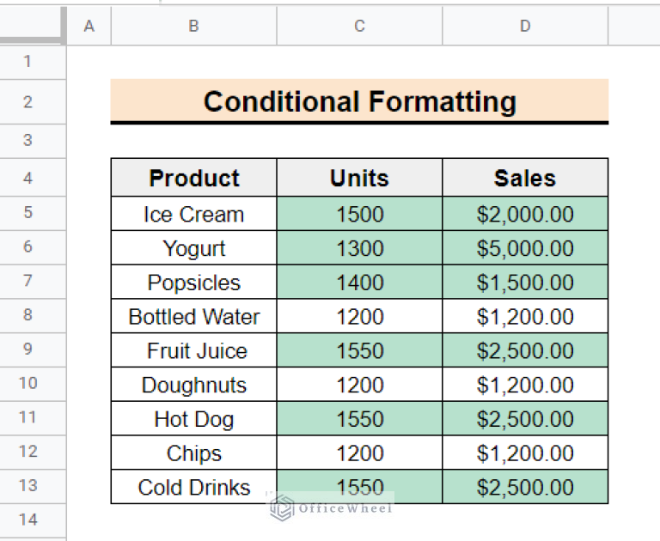Select the Sales header cell
The height and width of the screenshot is (541, 660).
point(525,178)
